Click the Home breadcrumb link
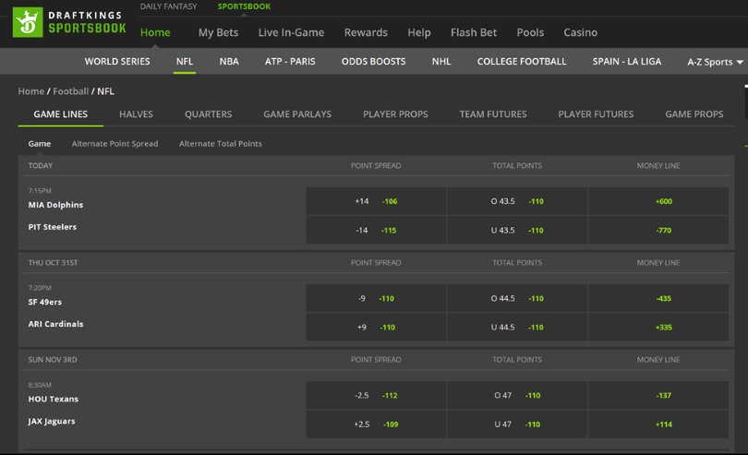The width and height of the screenshot is (748, 455). (31, 91)
